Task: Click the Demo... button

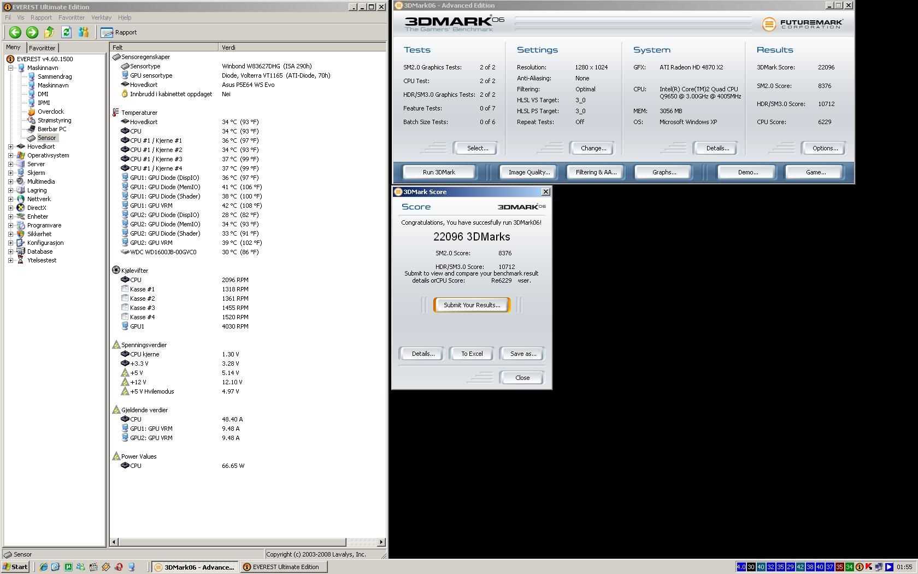Action: (748, 172)
